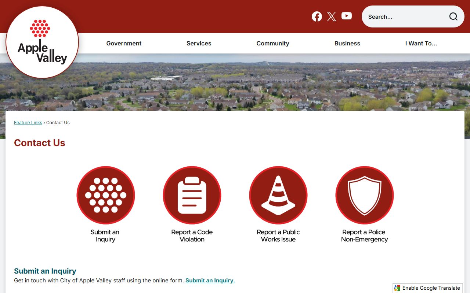Click the Submit an Inquiry dots icon

[x=106, y=195]
